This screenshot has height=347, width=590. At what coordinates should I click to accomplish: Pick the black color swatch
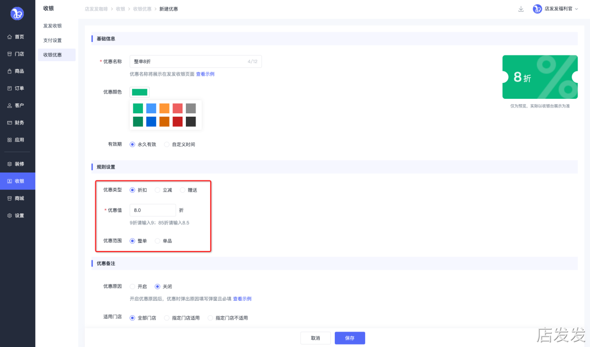[191, 121]
